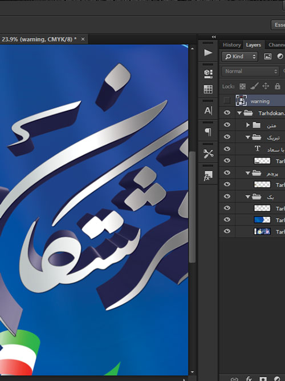Screen dimensions: 285x381
Task: Click the bottom photo layer thumbnail
Action: click(x=262, y=231)
